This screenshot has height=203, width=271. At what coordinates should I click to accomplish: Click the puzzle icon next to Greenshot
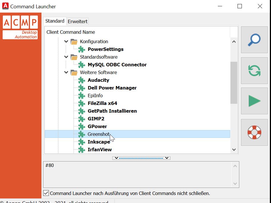(81, 134)
